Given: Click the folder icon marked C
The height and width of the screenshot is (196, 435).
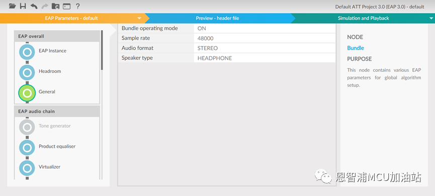Looking at the screenshot, I should tap(56, 6).
